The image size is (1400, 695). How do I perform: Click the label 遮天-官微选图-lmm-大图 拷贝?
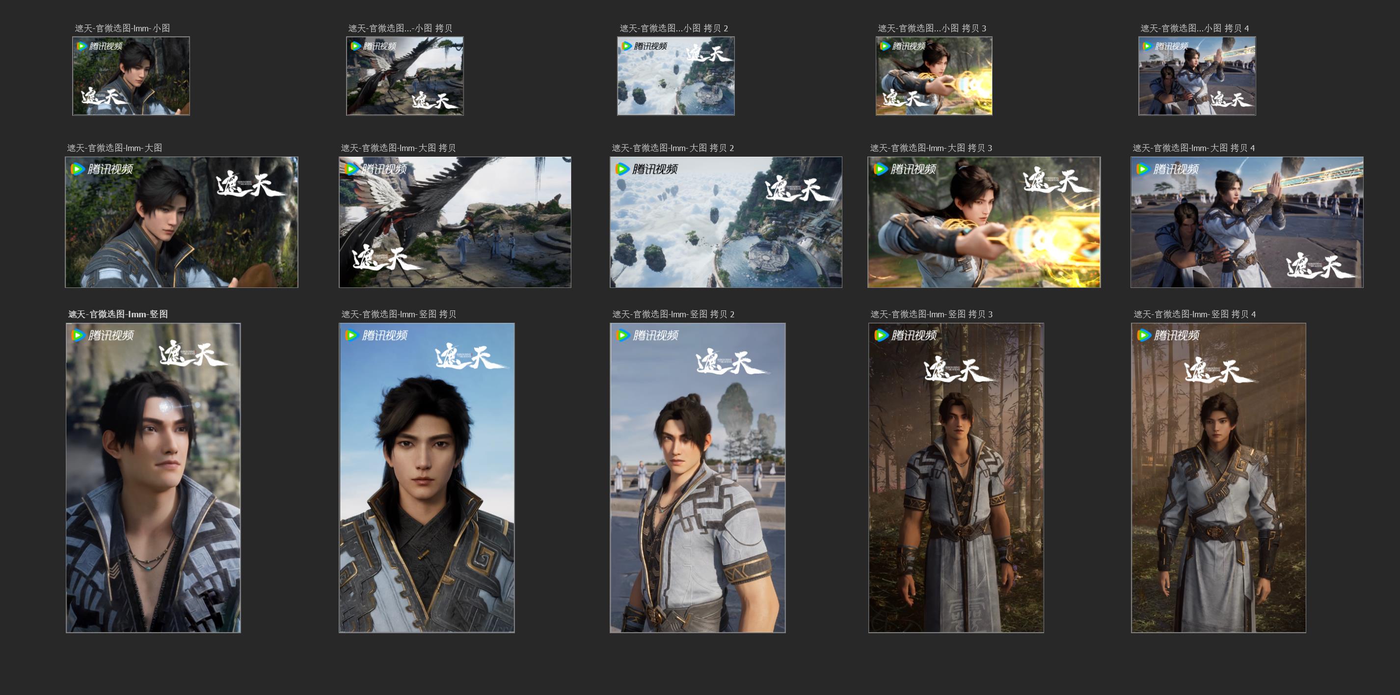[x=398, y=148]
